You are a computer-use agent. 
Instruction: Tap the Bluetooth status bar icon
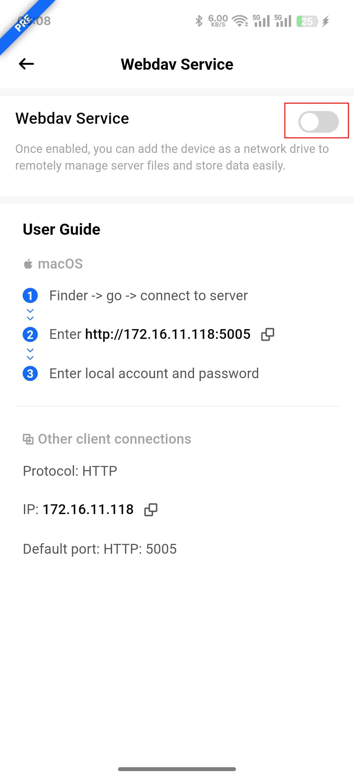pyautogui.click(x=199, y=21)
